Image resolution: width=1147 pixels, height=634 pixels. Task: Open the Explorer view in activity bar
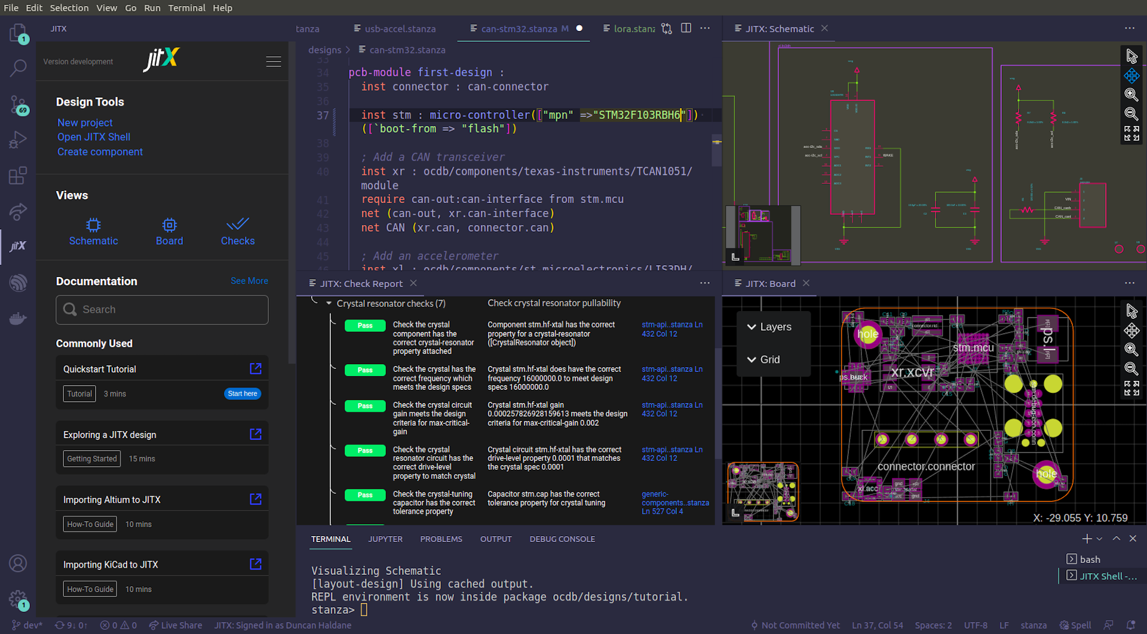(18, 32)
